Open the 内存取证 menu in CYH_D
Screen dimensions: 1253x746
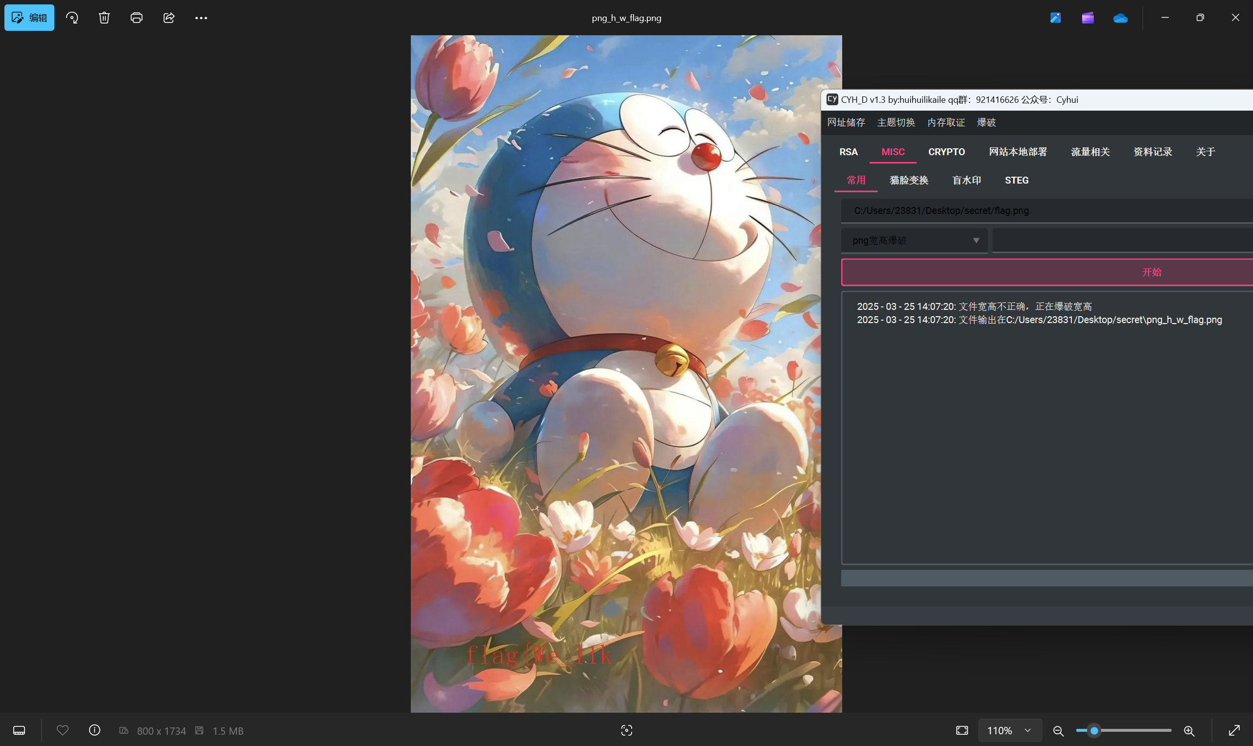tap(946, 123)
